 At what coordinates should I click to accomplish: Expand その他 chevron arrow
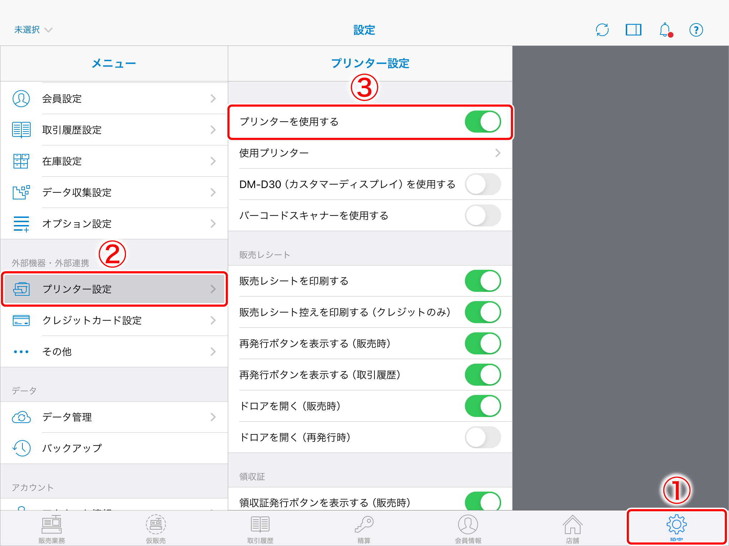[213, 352]
